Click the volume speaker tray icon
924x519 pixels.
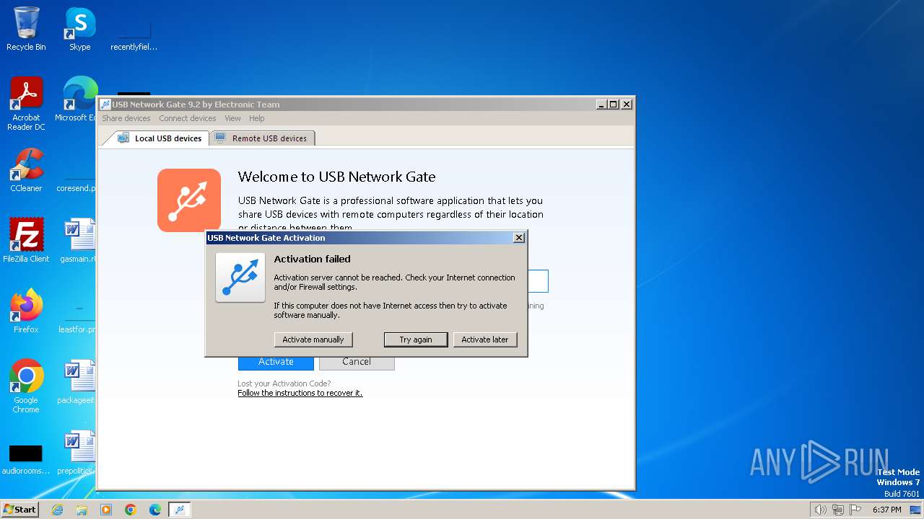pyautogui.click(x=820, y=510)
